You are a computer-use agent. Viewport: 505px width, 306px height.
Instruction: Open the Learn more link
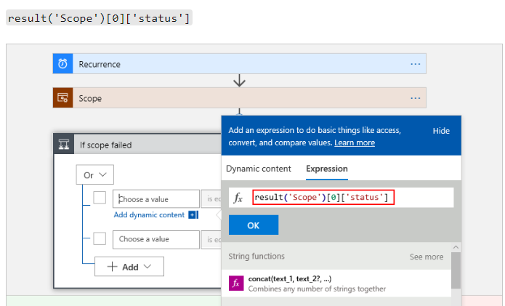355,142
